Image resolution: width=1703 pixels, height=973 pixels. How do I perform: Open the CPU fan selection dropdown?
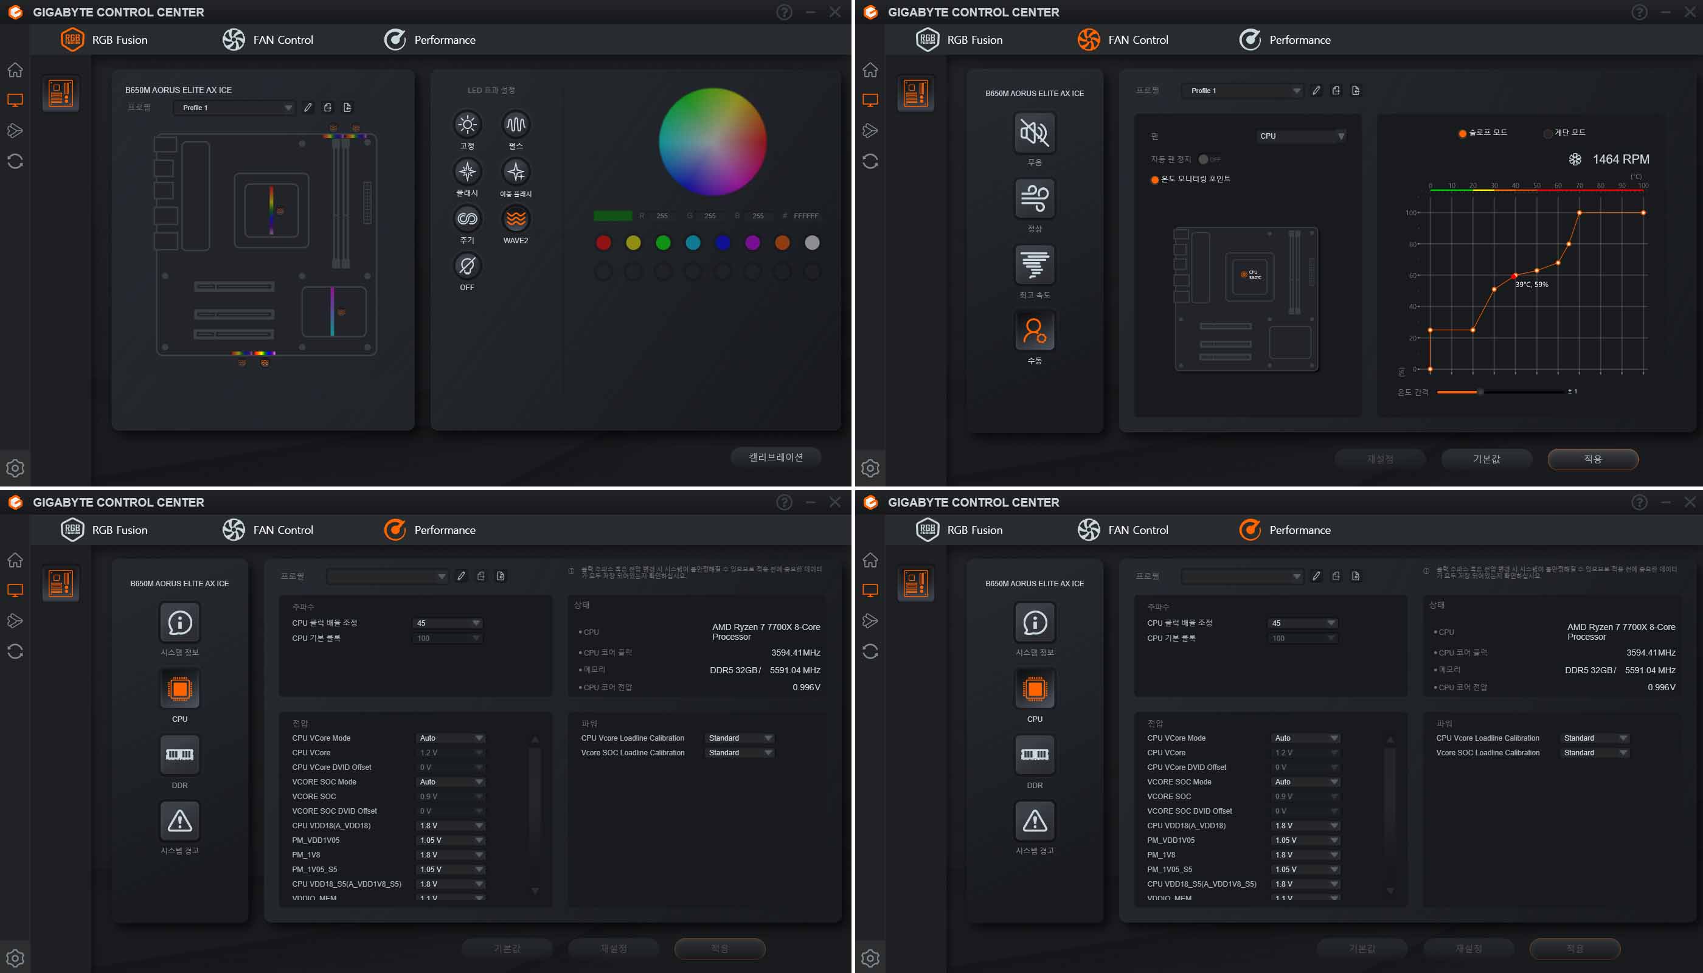click(1300, 136)
